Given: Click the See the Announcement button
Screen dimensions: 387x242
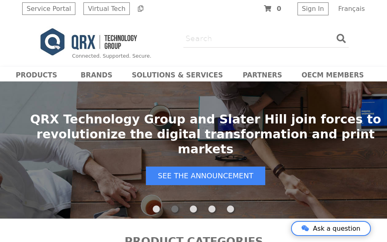Looking at the screenshot, I should [206, 176].
